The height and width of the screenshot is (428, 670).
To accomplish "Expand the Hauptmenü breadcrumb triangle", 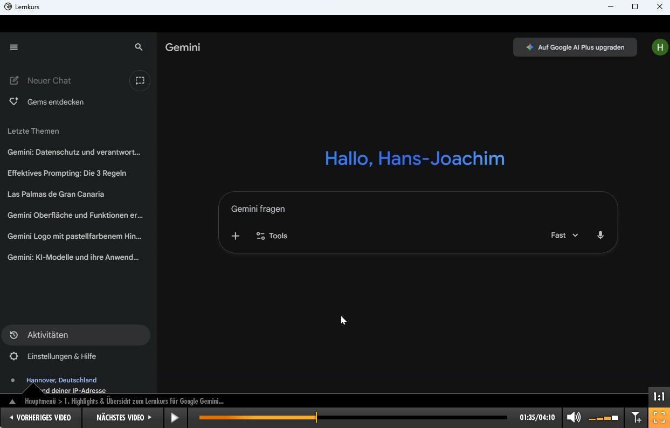I will pos(12,402).
